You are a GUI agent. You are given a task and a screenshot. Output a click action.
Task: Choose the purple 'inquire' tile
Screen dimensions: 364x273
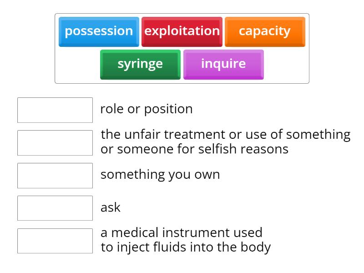(x=223, y=64)
